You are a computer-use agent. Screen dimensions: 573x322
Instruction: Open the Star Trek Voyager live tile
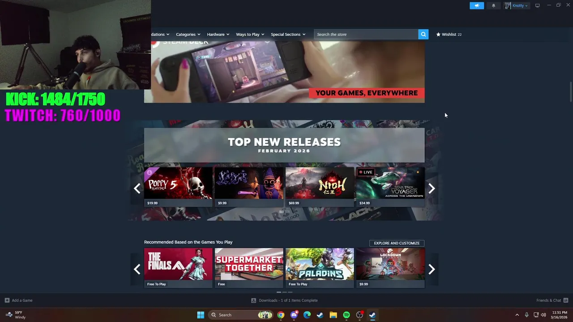pyautogui.click(x=390, y=187)
